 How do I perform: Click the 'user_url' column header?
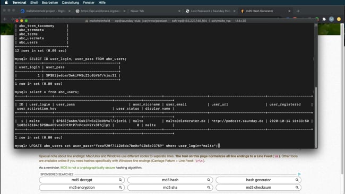pyautogui.click(x=220, y=104)
